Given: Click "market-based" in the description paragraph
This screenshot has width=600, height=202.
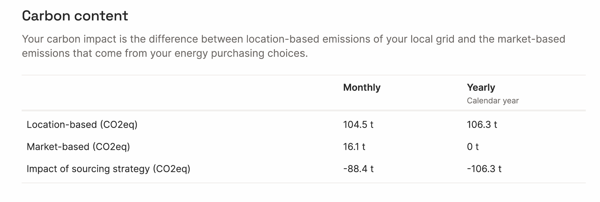Looking at the screenshot, I should [x=531, y=39].
